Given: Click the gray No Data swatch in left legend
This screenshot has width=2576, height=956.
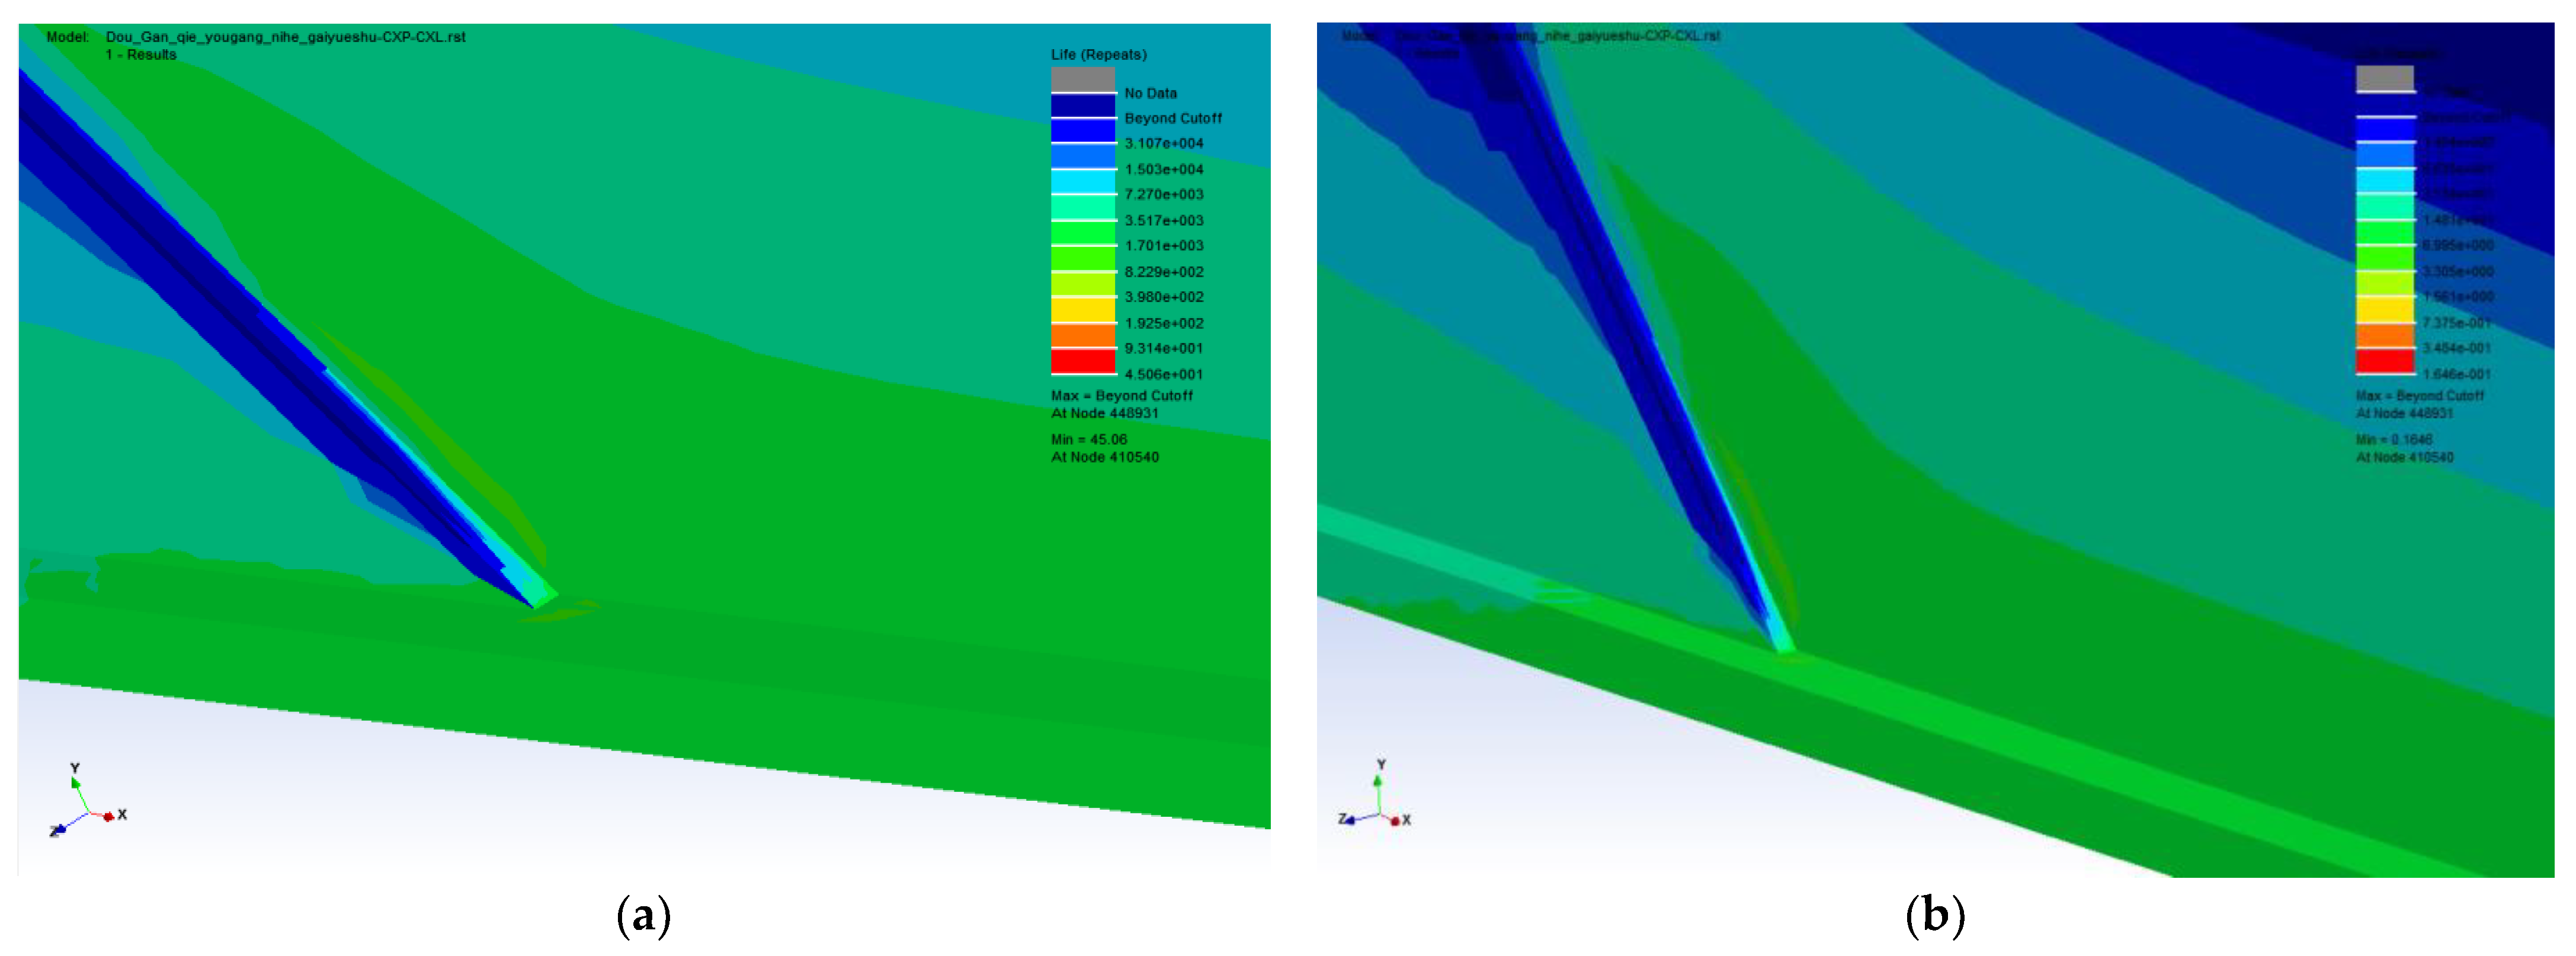Looking at the screenshot, I should click(x=1082, y=79).
